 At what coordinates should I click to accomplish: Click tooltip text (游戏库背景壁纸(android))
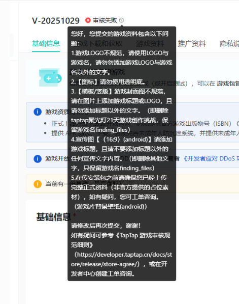pyautogui.click(x=111, y=206)
